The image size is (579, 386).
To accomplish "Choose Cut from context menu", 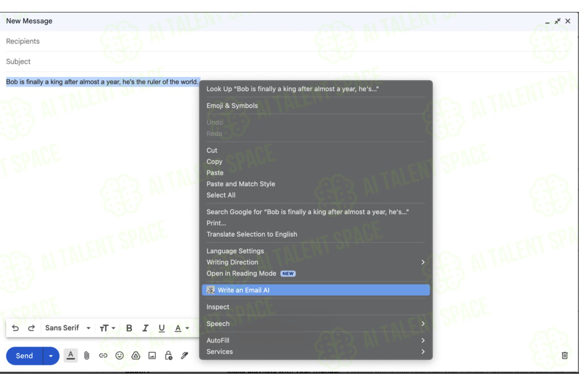I will (x=316, y=151).
